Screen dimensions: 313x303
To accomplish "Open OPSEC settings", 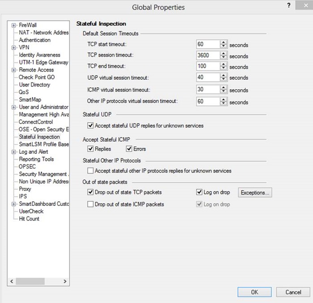I will click(27, 167).
